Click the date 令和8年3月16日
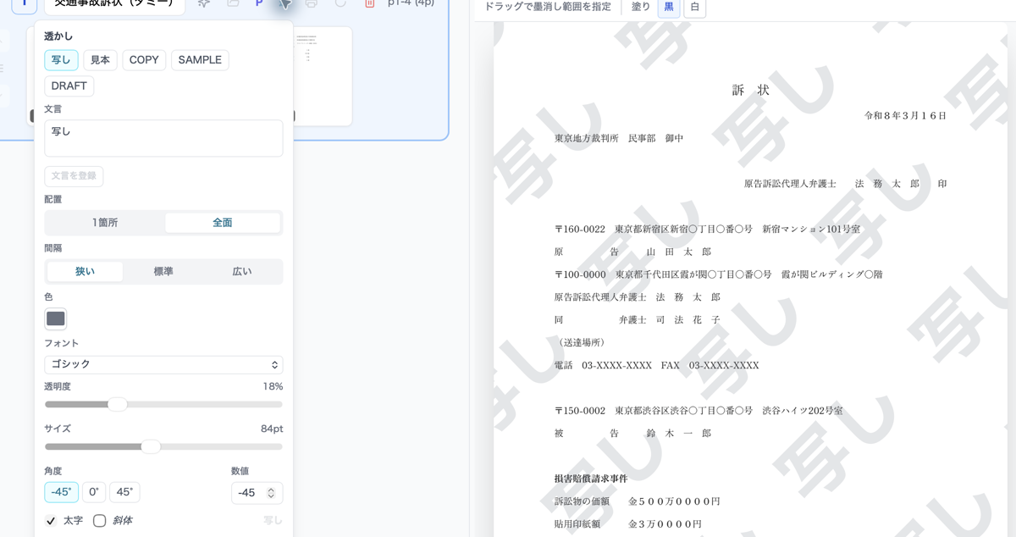The width and height of the screenshot is (1016, 537). pos(905,115)
